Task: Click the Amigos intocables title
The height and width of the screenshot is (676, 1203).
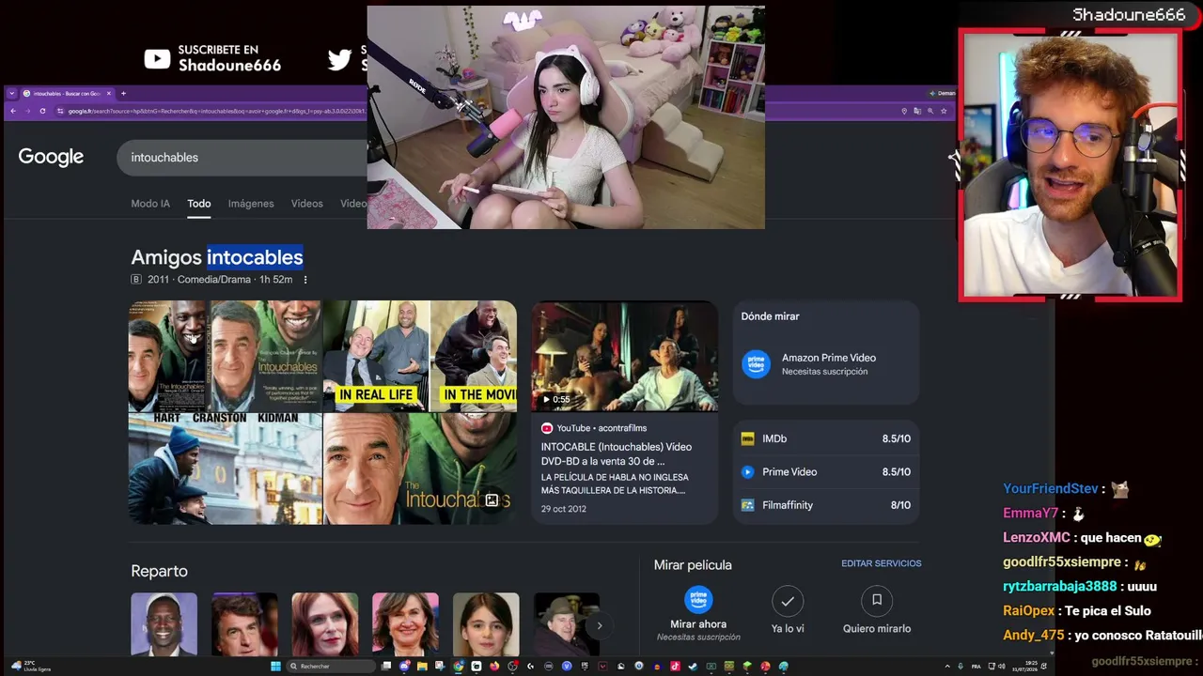Action: point(217,257)
